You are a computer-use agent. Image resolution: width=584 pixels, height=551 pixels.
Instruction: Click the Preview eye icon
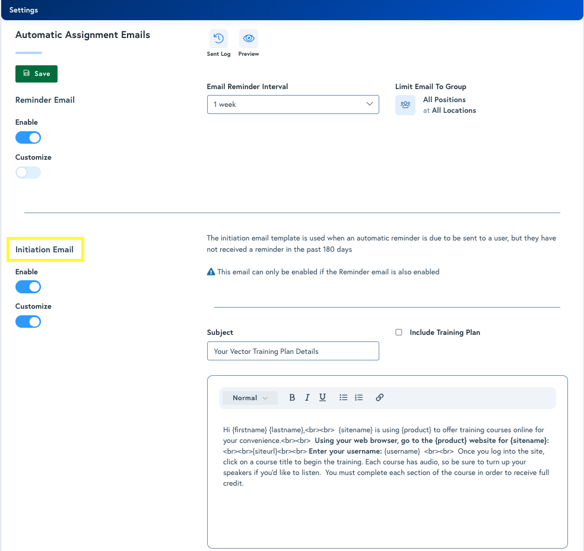pyautogui.click(x=248, y=39)
